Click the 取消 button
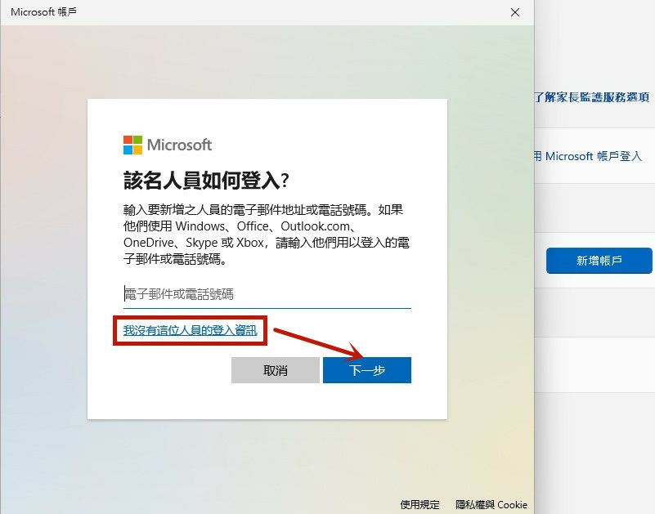 click(x=276, y=370)
